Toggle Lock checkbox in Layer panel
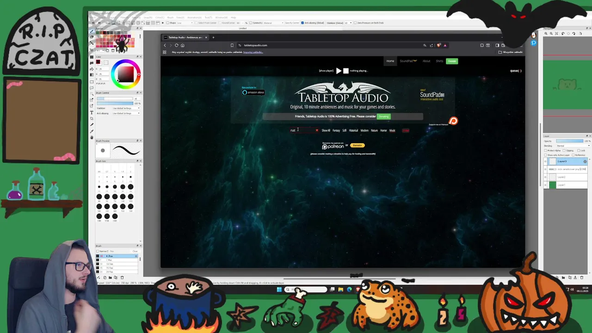Viewport: 592px width, 333px height. click(x=579, y=150)
